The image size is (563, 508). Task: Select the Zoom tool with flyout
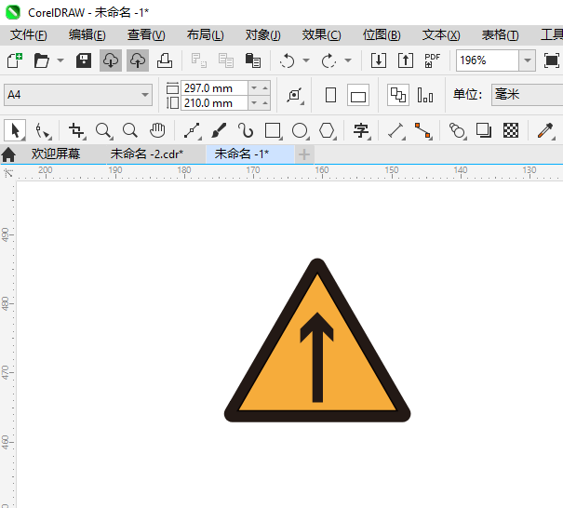(104, 130)
